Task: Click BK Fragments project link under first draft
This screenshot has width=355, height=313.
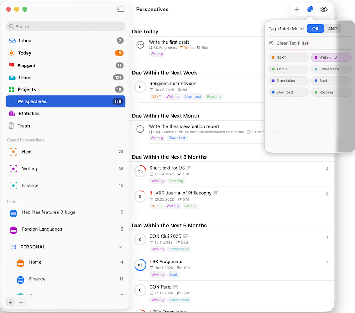Action: (x=163, y=47)
